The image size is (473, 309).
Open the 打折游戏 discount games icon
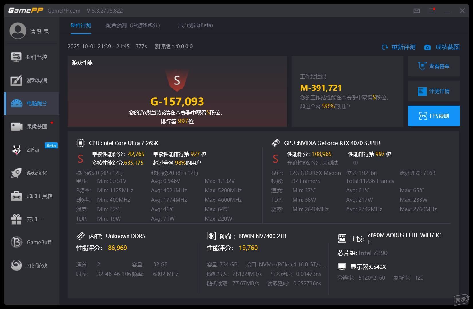tap(16, 266)
